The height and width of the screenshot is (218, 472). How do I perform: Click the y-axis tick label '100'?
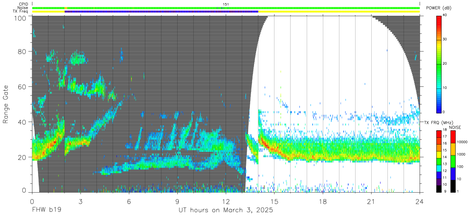[21, 18]
